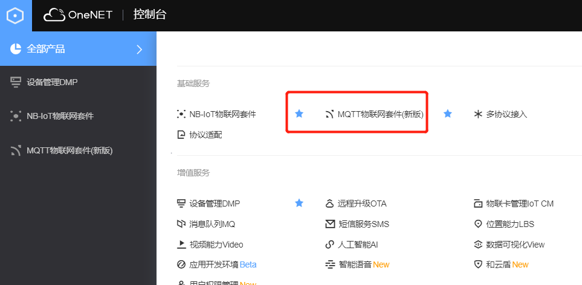Image resolution: width=582 pixels, height=285 pixels.
Task: Click the 基础服务 section heading
Action: coord(193,84)
